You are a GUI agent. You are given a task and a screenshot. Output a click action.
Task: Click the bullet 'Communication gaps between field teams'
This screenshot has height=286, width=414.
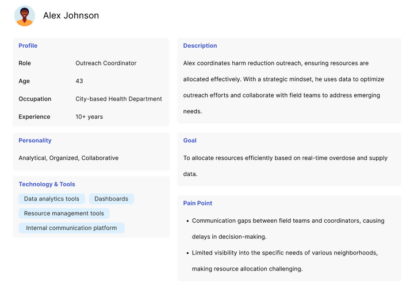[288, 221]
